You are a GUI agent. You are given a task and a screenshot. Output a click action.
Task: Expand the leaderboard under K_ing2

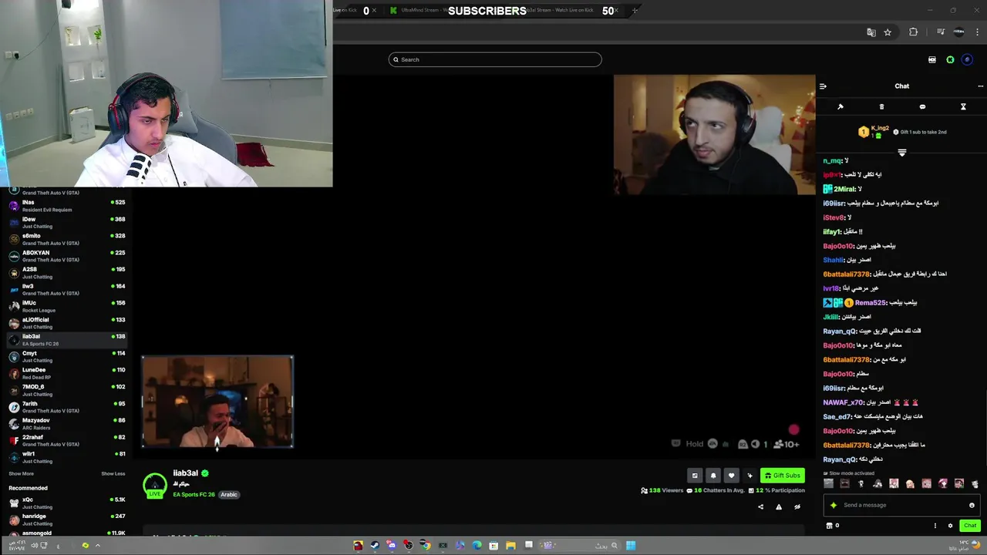[x=901, y=153]
